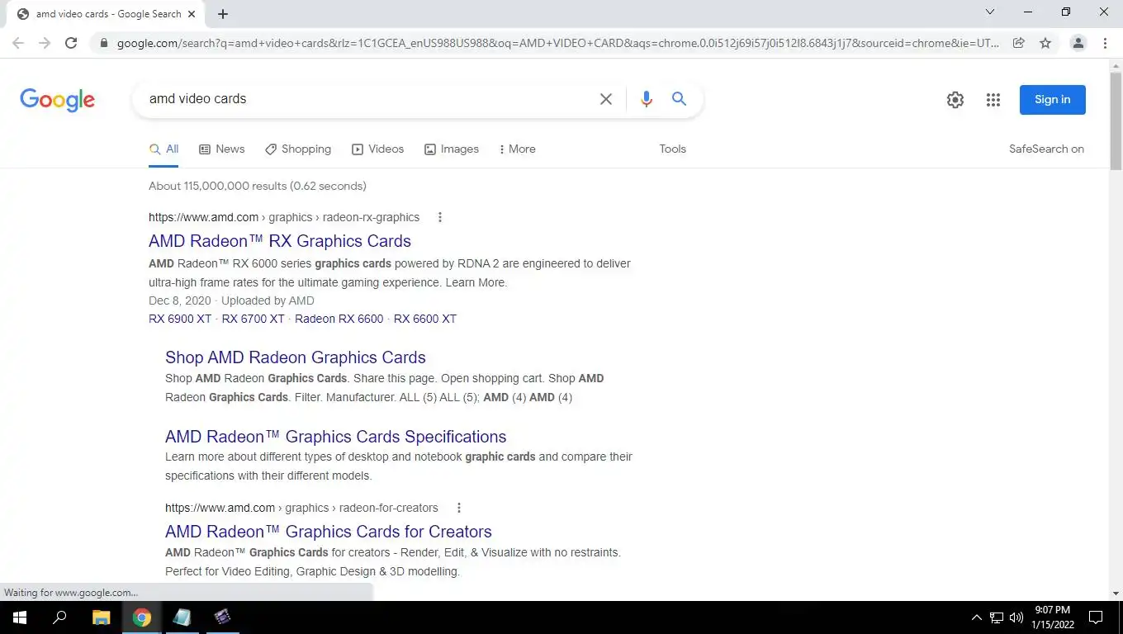
Task: Click the network tray icon
Action: tap(997, 617)
